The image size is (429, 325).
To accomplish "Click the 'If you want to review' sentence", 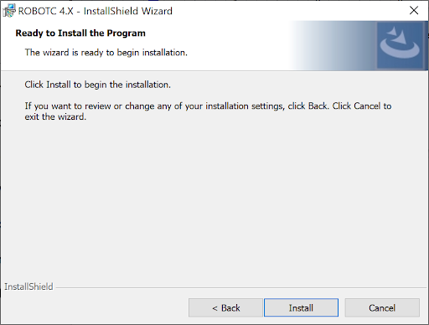I will [208, 106].
